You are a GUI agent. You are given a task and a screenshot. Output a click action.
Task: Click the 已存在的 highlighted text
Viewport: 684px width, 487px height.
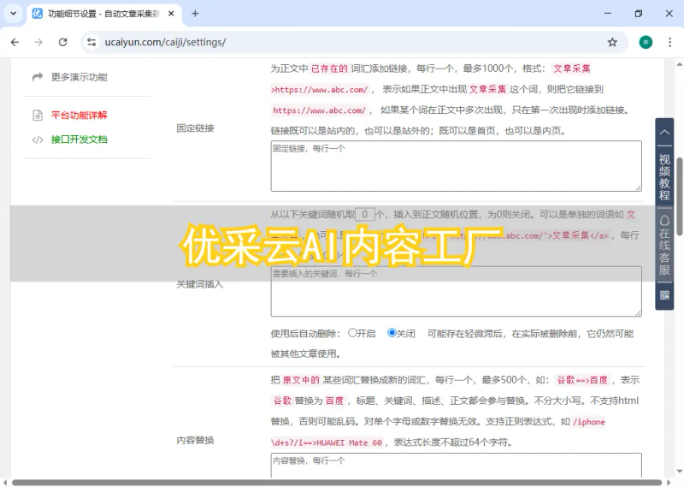(x=329, y=68)
